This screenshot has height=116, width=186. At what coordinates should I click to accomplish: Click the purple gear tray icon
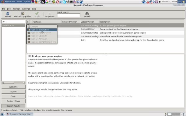point(156,2)
